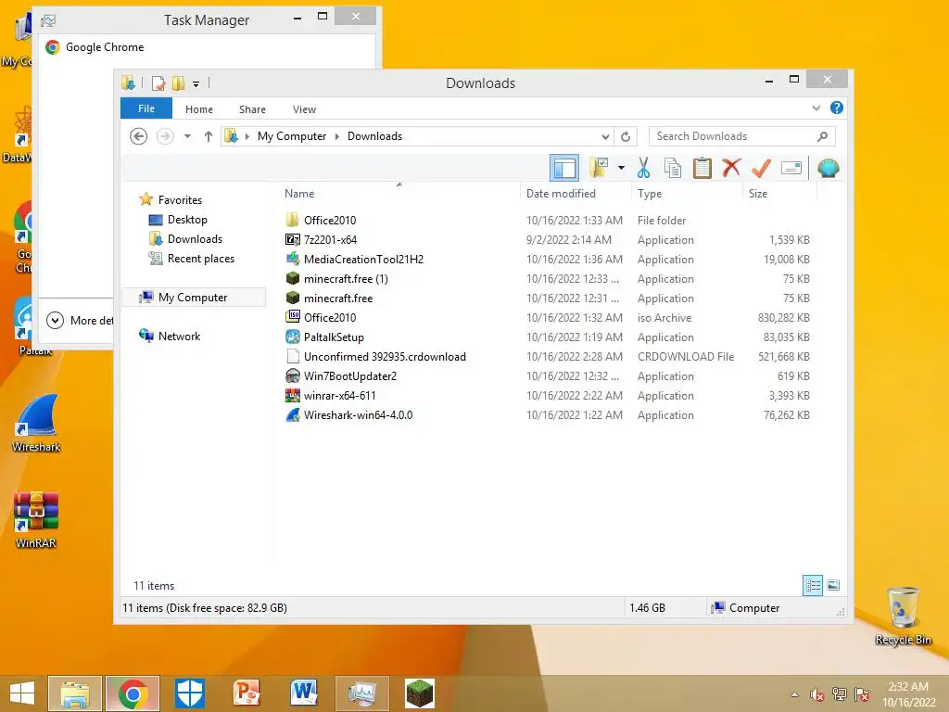Select the minecraft.free (1) file
949x712 pixels.
pos(346,278)
